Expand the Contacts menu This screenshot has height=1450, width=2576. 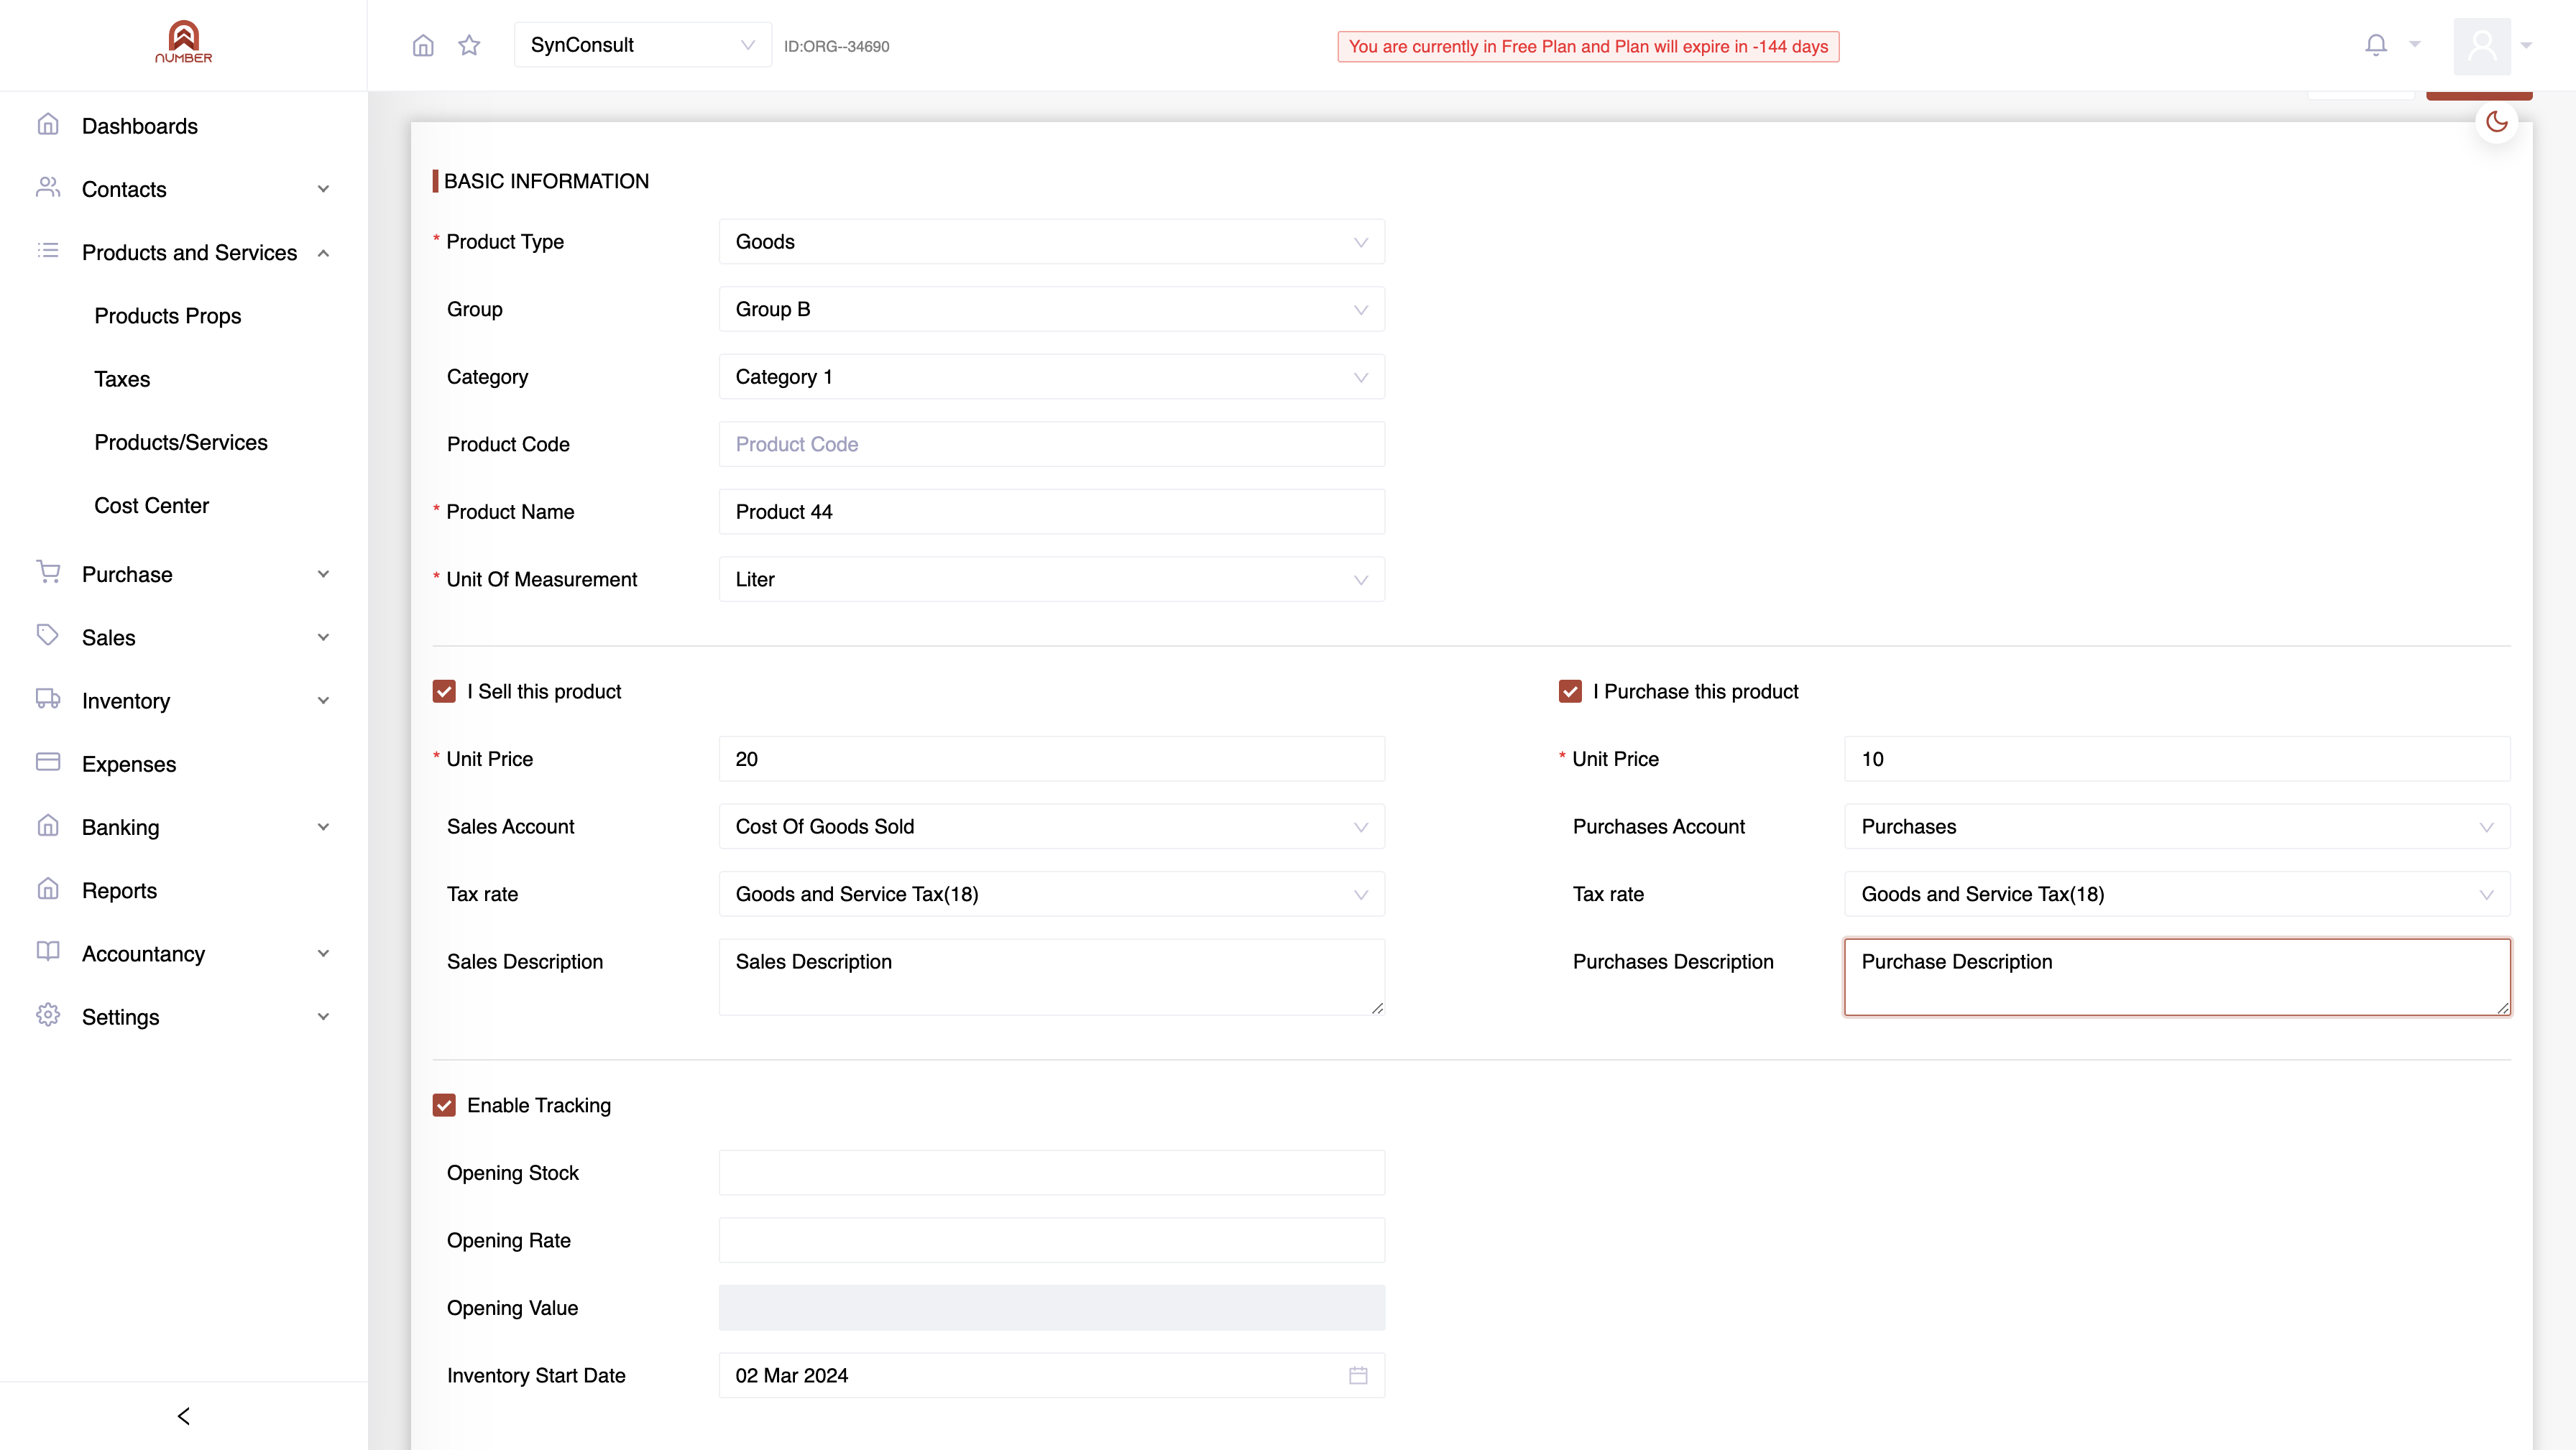[x=184, y=189]
